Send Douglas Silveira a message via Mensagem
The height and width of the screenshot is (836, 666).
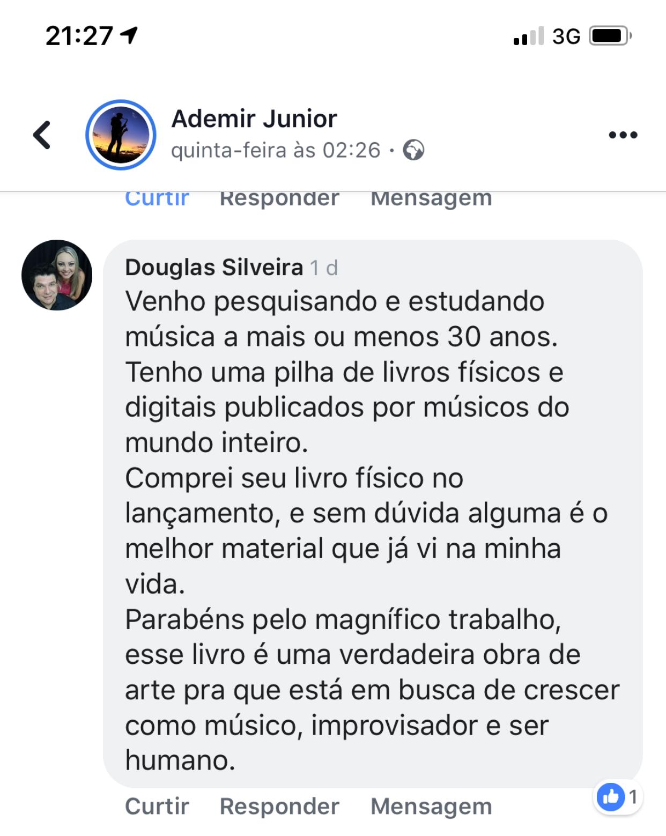tap(431, 807)
